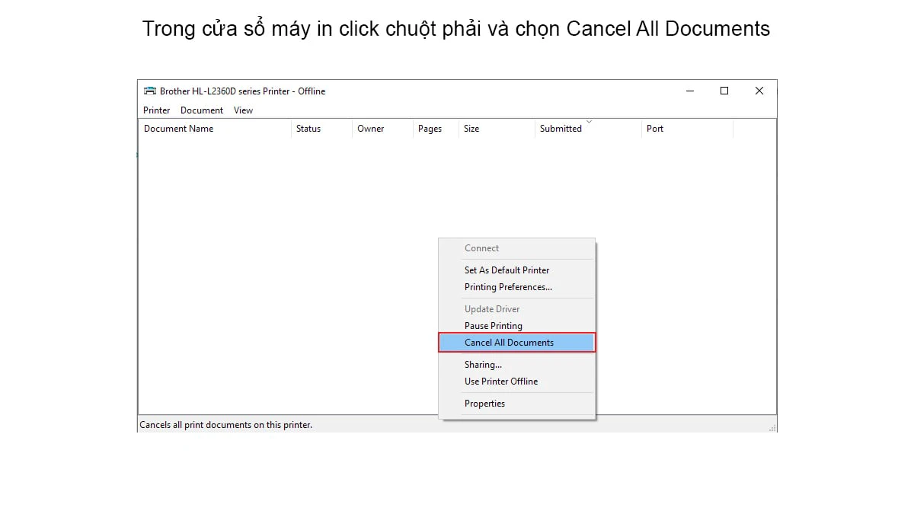Viewport: 914px width, 514px height.
Task: Select Pause Printing option
Action: coord(516,326)
